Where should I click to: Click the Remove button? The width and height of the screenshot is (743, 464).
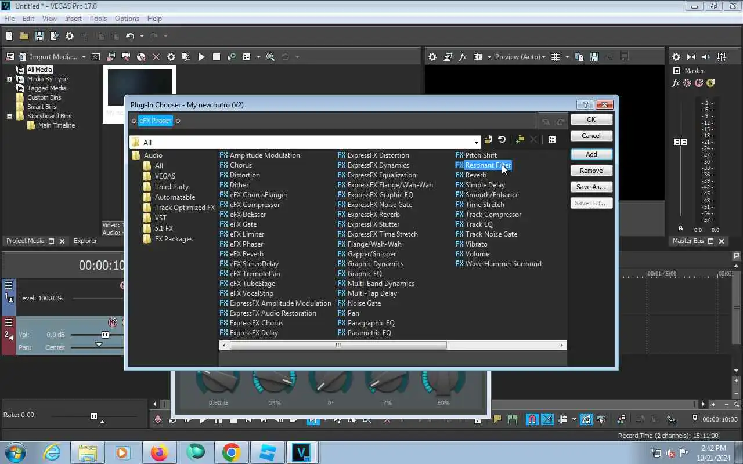(591, 171)
